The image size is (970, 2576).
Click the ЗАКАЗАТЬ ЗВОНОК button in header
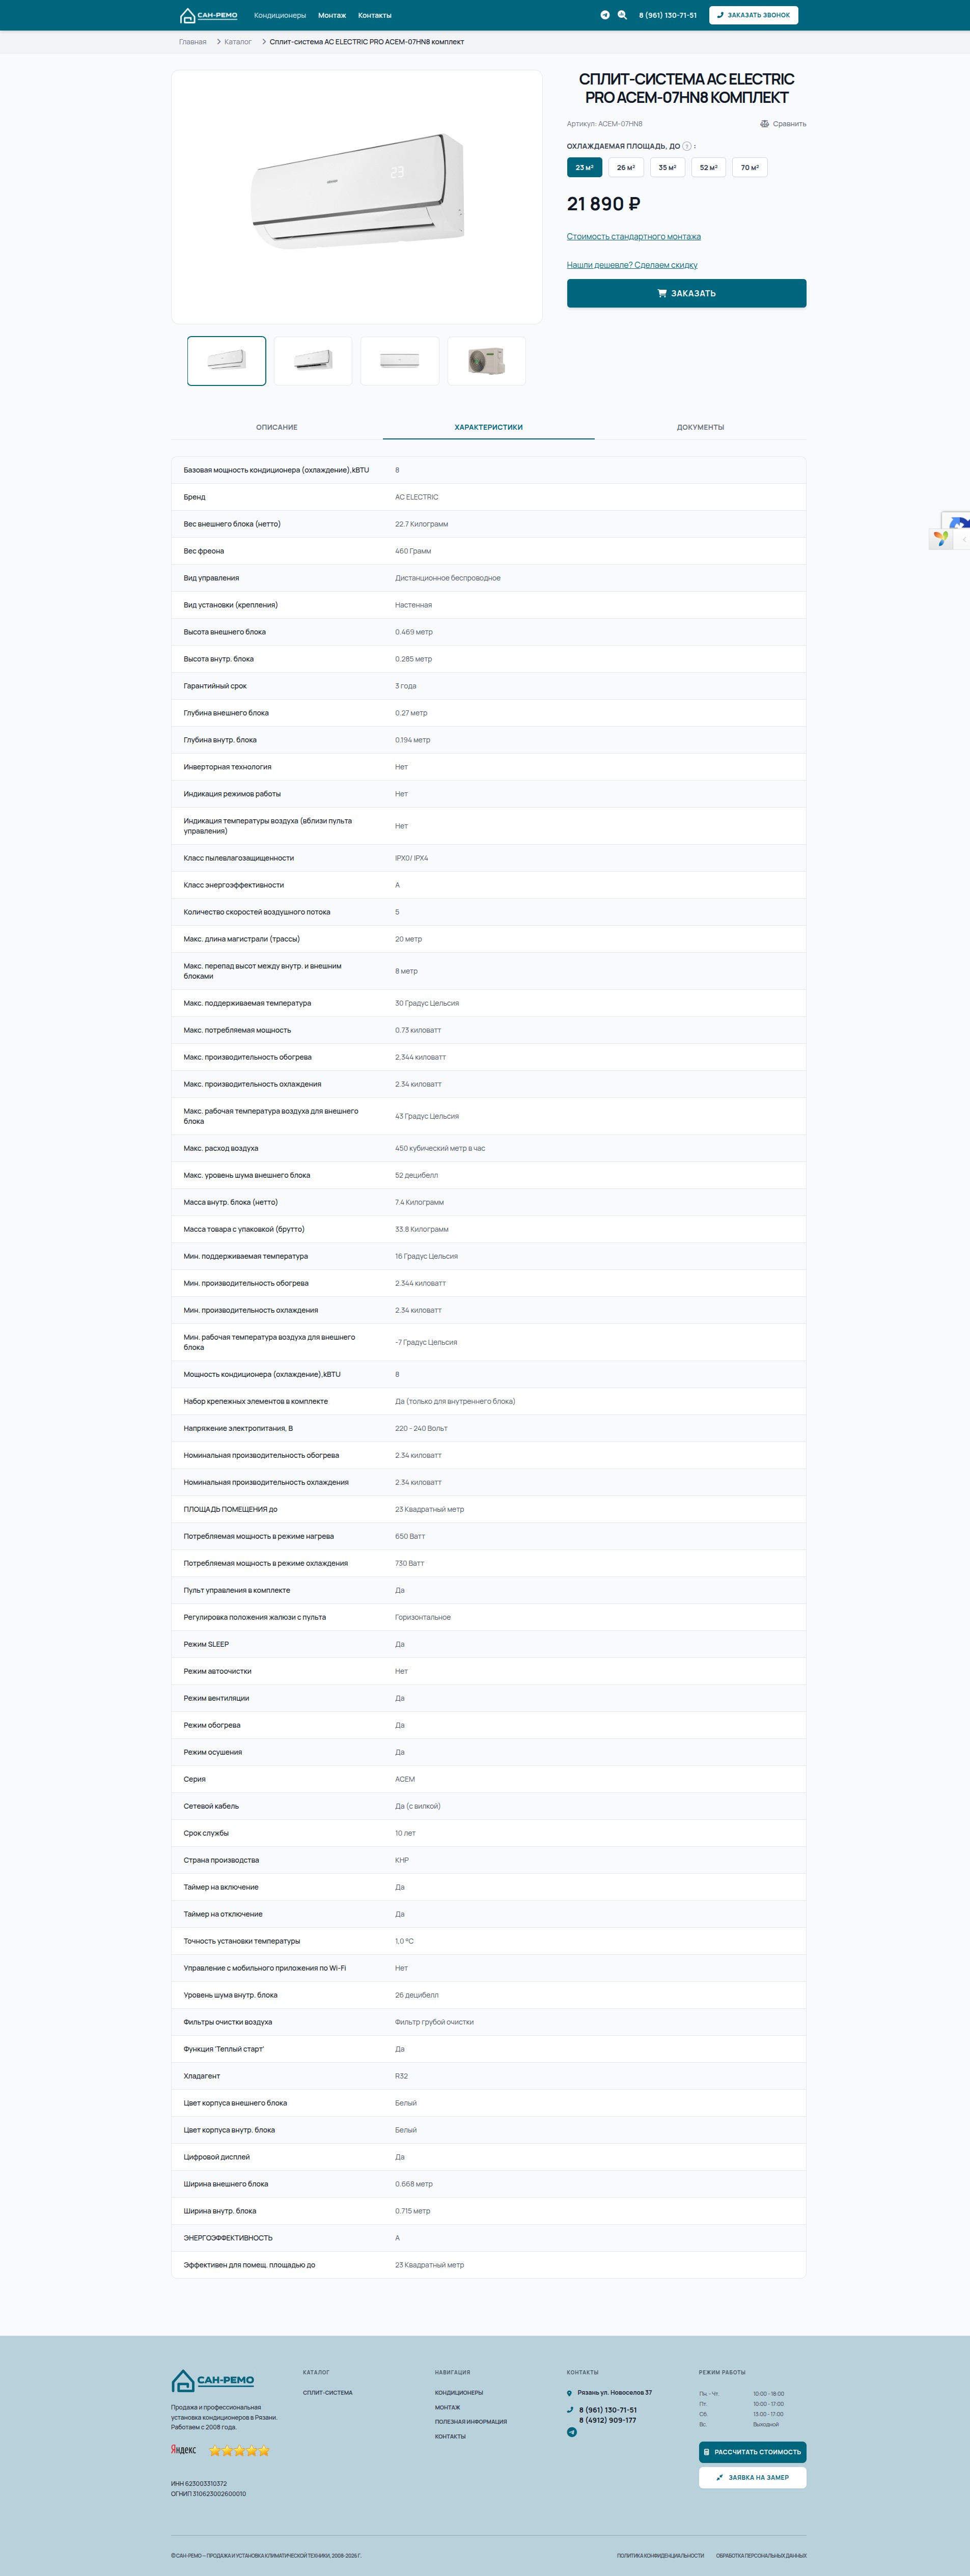pos(754,15)
